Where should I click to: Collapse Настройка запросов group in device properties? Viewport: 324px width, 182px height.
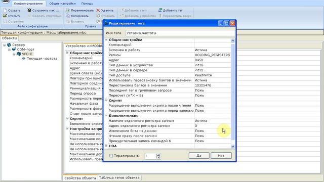tap(67, 128)
